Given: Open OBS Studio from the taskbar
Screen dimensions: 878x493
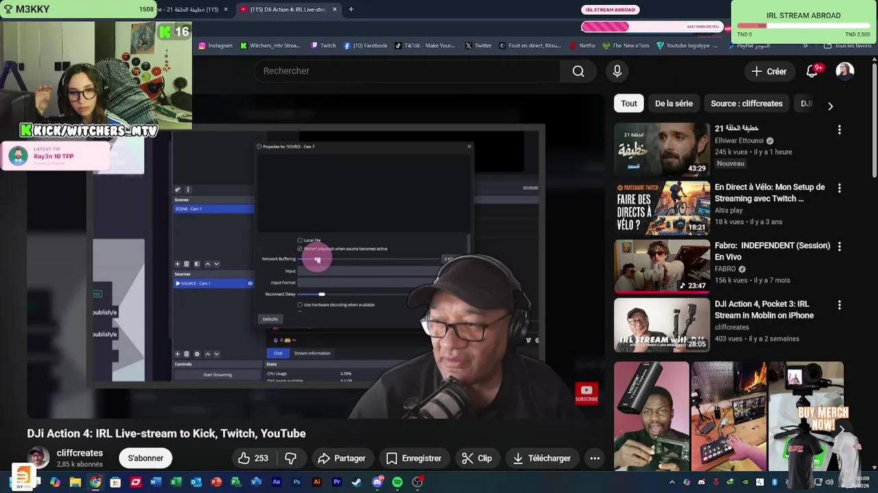Looking at the screenshot, I should (417, 482).
